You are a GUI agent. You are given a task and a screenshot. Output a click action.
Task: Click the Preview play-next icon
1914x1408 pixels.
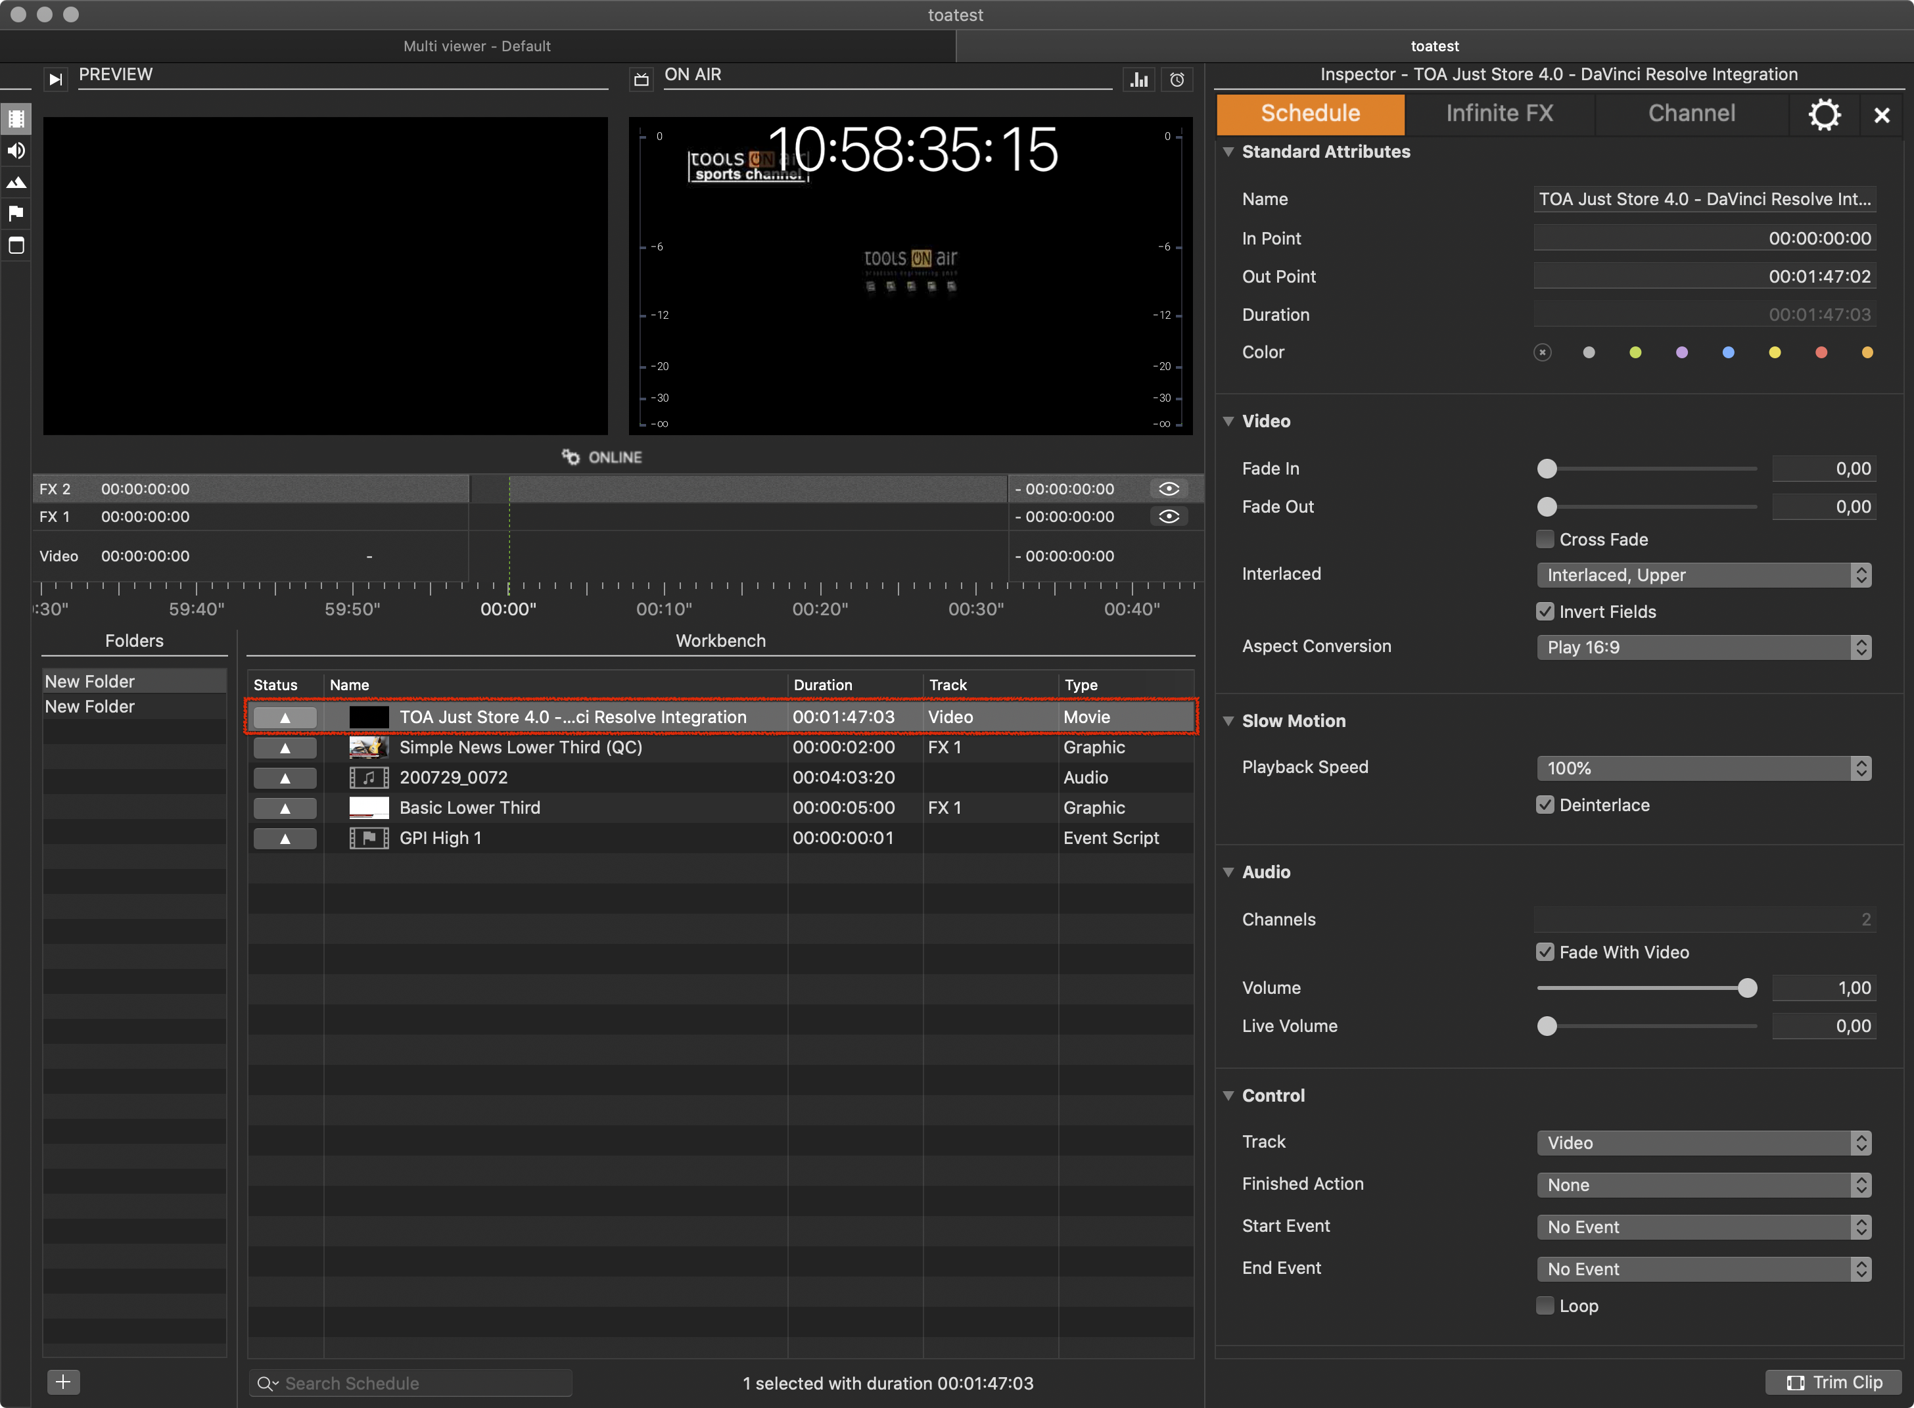click(55, 80)
